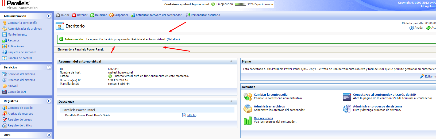Click the Conexión SSH terminal icon
The image size is (436, 139).
point(5,92)
